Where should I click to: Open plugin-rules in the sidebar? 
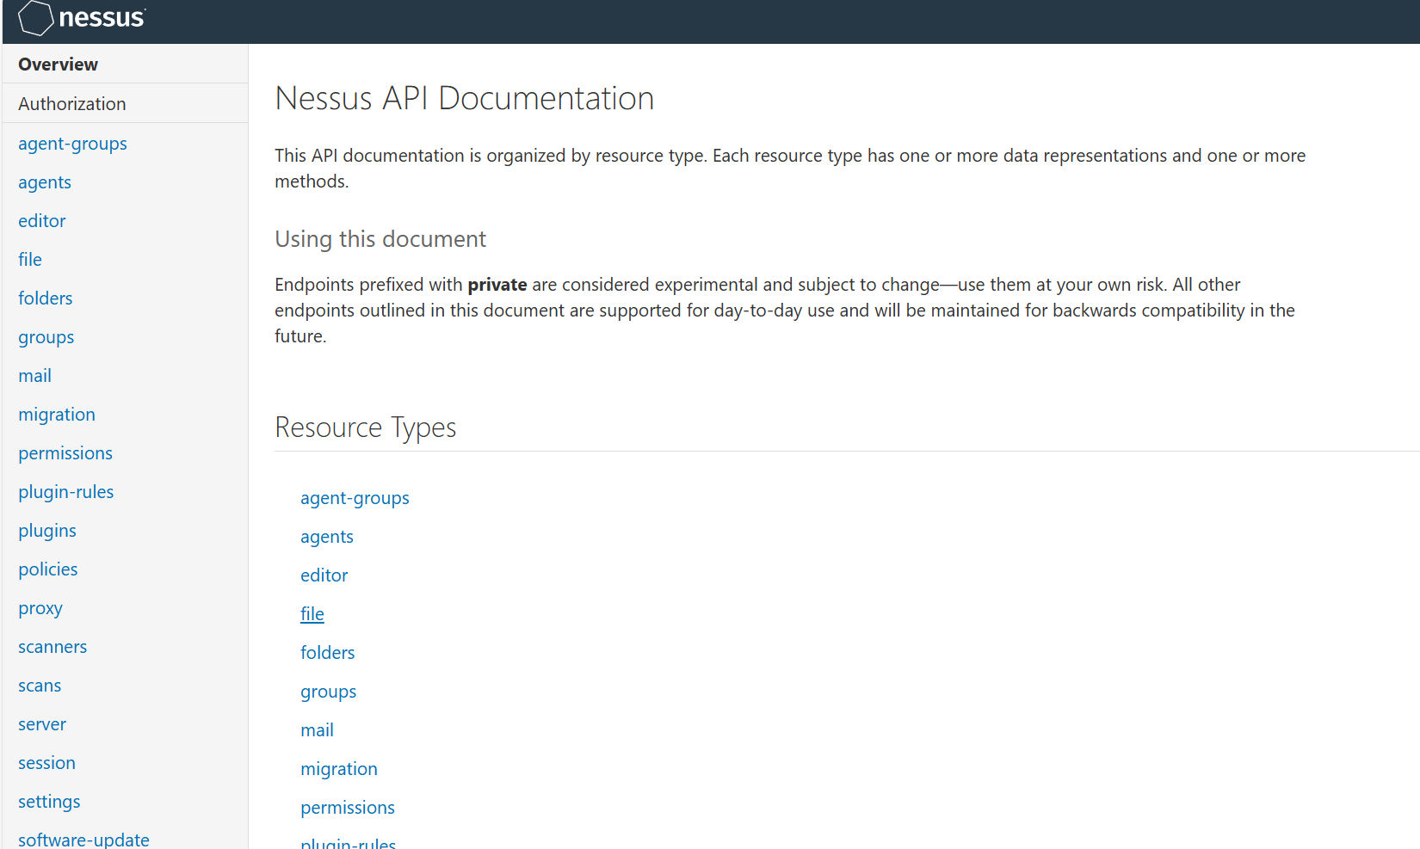66,492
